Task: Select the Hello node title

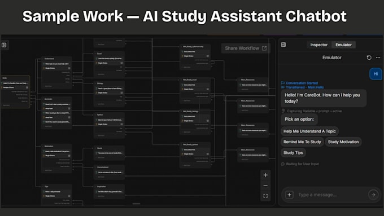Action: tap(5, 78)
